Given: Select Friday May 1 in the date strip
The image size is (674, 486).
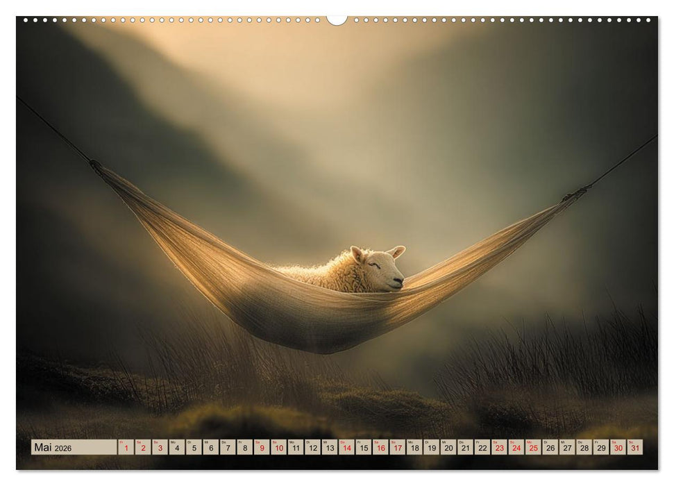Looking at the screenshot, I should click(x=126, y=448).
